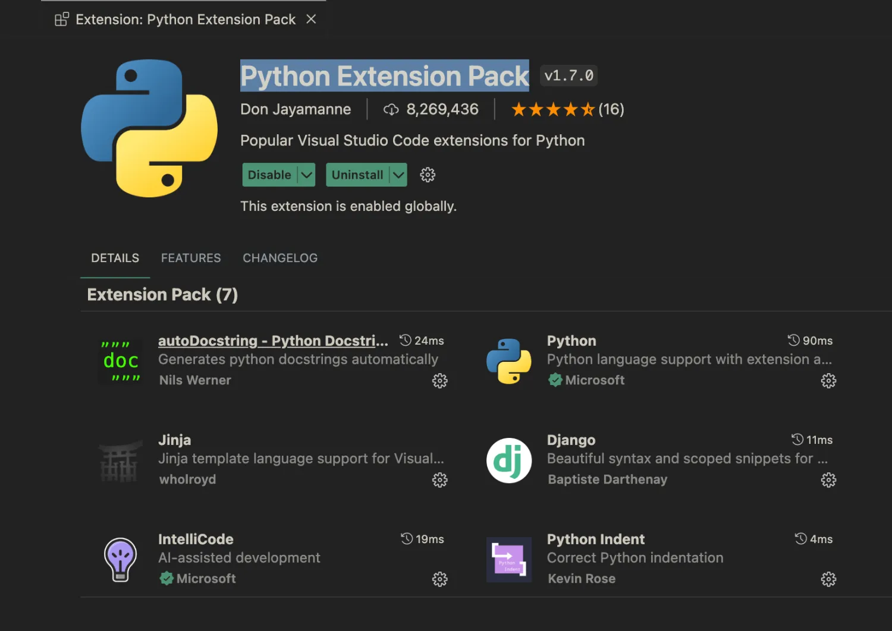The height and width of the screenshot is (631, 892).
Task: Click 'This extension is enabled globally.' text
Action: coord(348,206)
